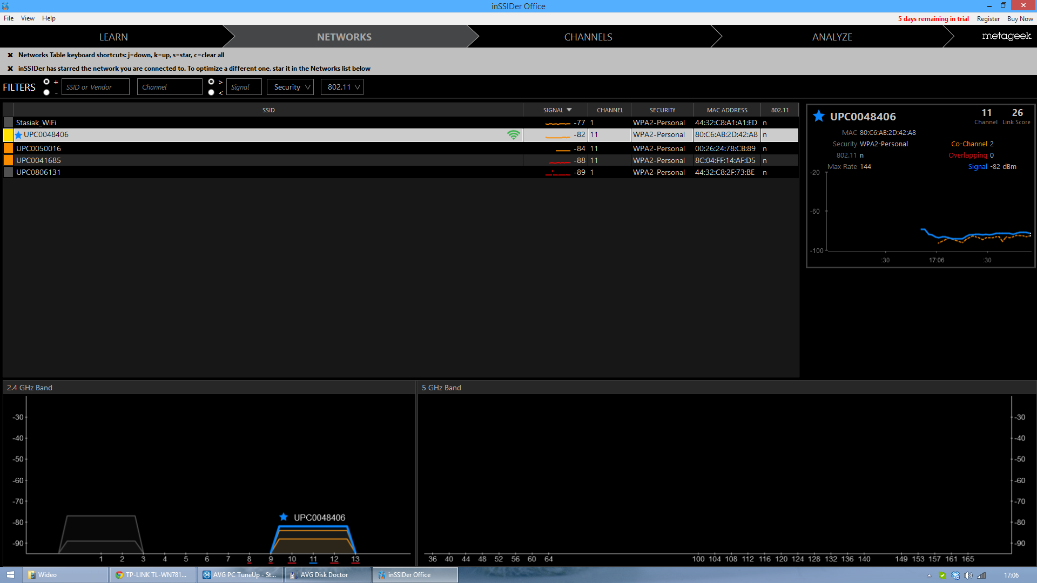Screen dimensions: 1037x583
Task: Click the 5 days remaining in trial notice
Action: pyautogui.click(x=933, y=19)
